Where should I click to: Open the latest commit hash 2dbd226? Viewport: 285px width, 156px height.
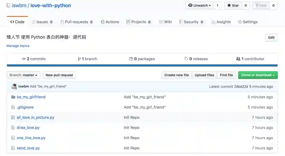tap(241, 87)
